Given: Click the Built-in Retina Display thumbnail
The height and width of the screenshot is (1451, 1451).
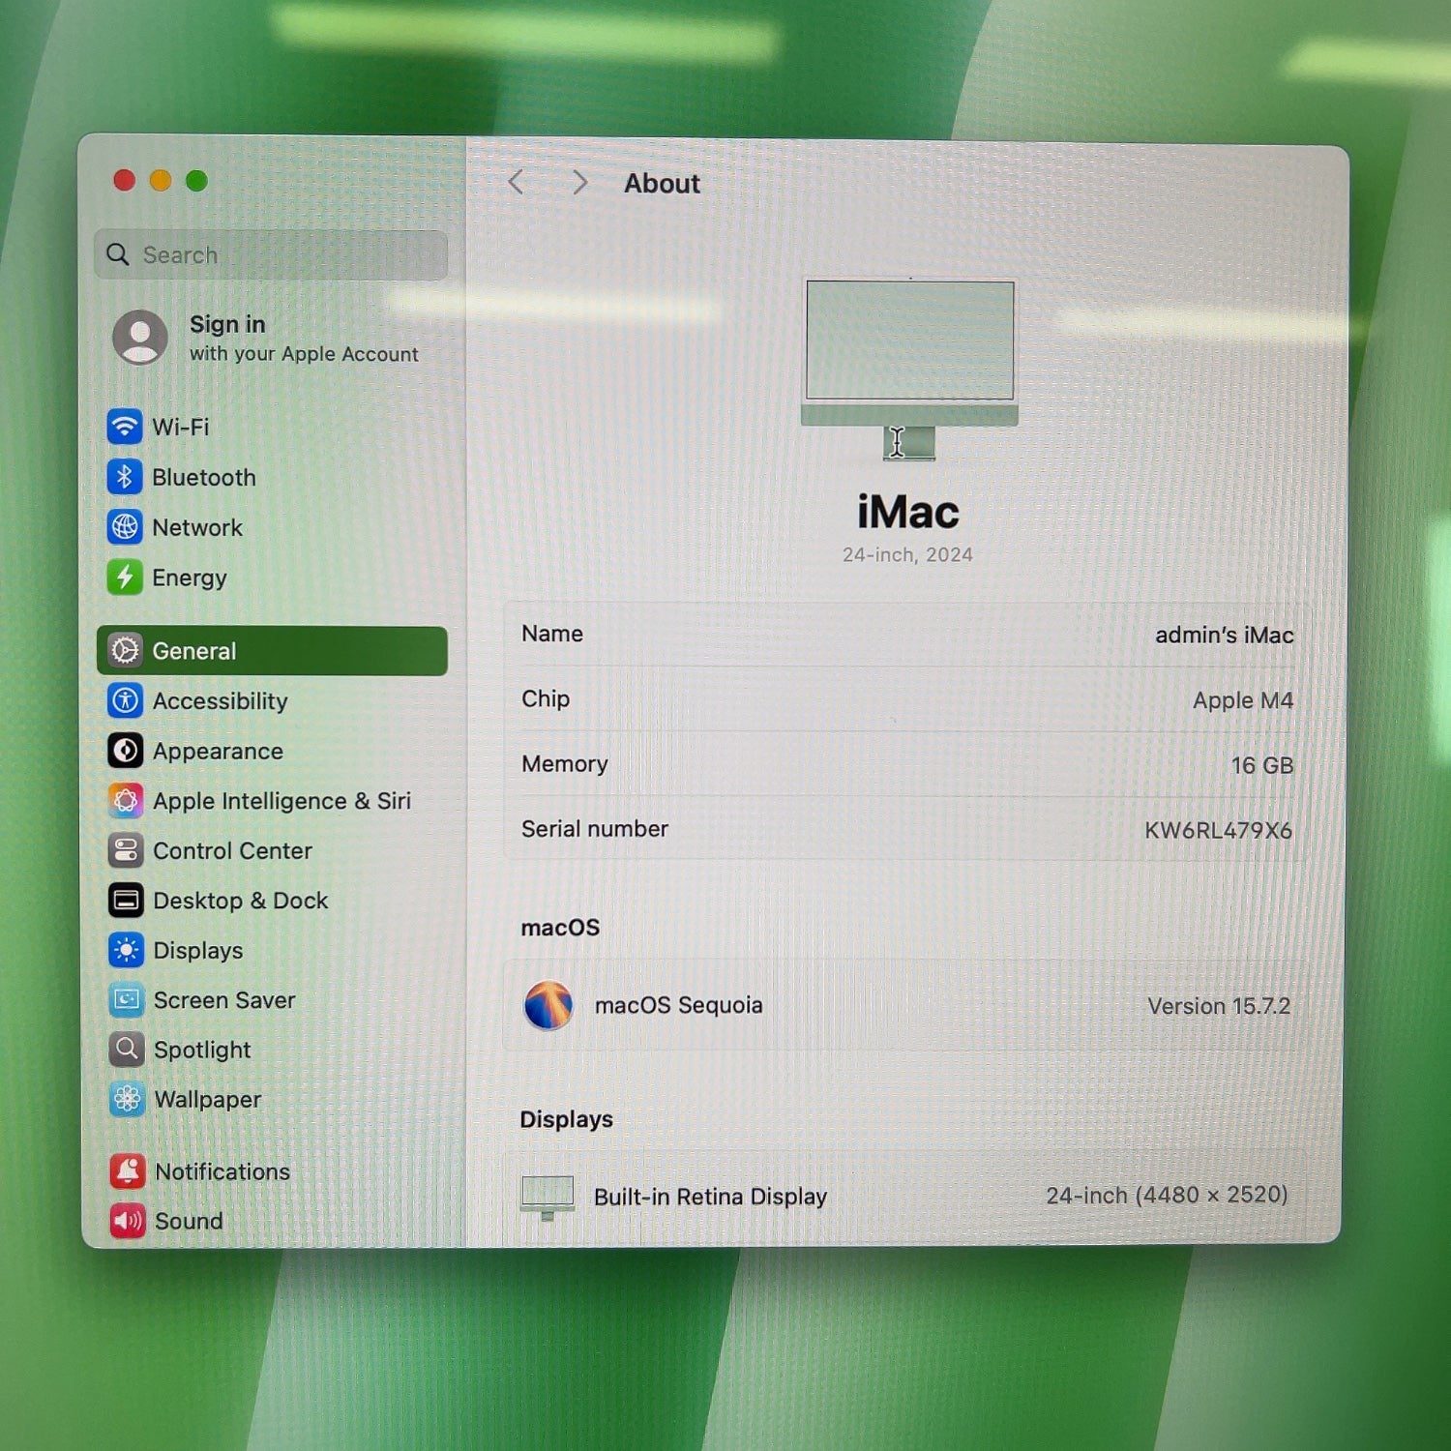Looking at the screenshot, I should 548,1197.
